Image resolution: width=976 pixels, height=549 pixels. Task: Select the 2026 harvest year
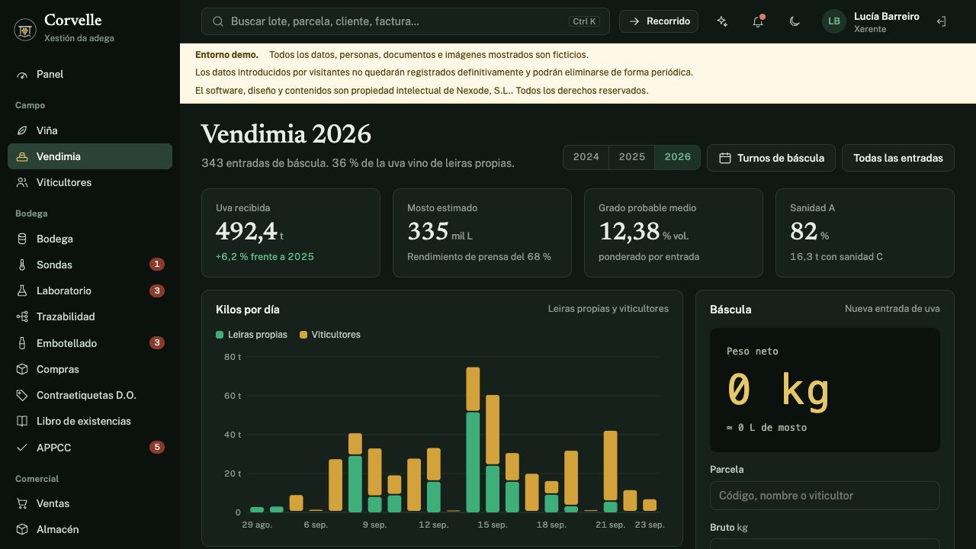click(x=678, y=157)
